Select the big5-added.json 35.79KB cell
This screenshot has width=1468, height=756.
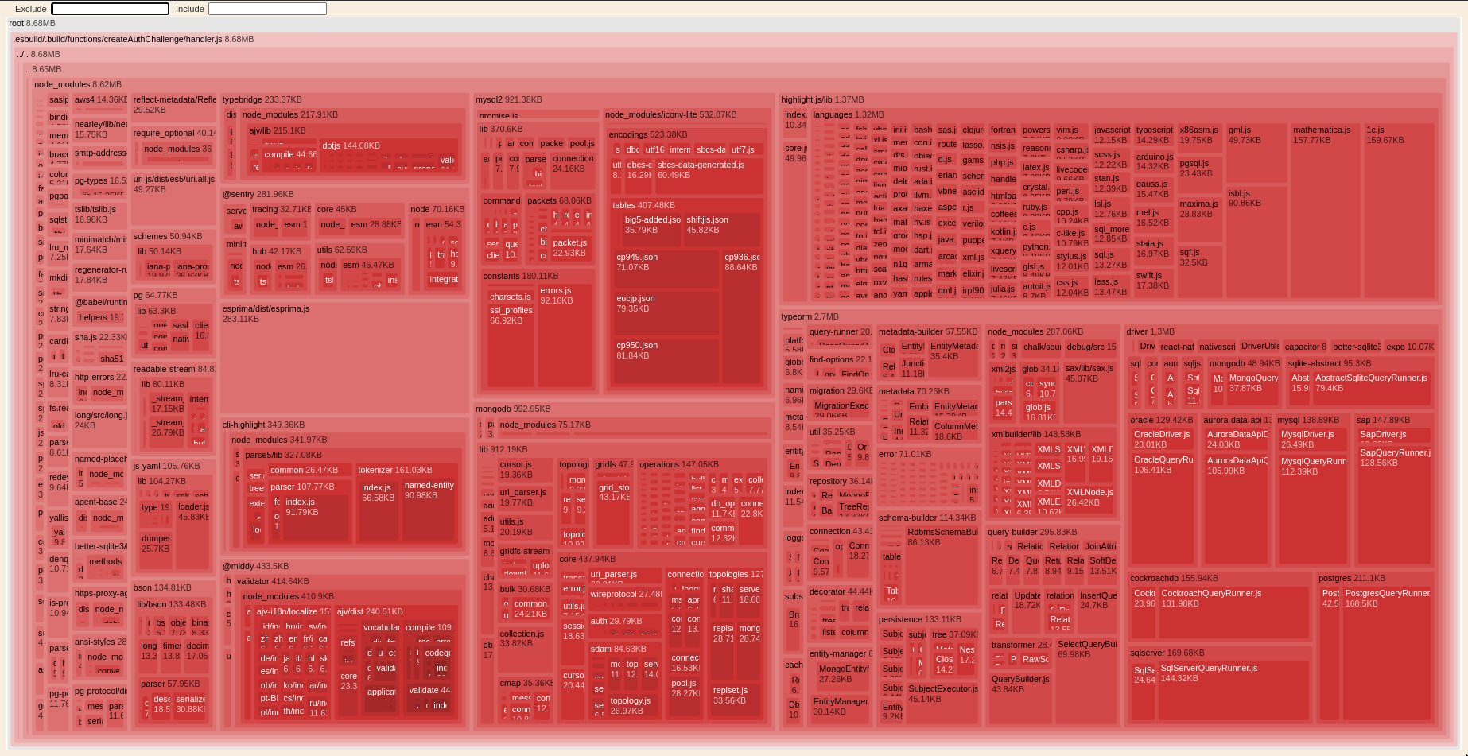point(651,230)
